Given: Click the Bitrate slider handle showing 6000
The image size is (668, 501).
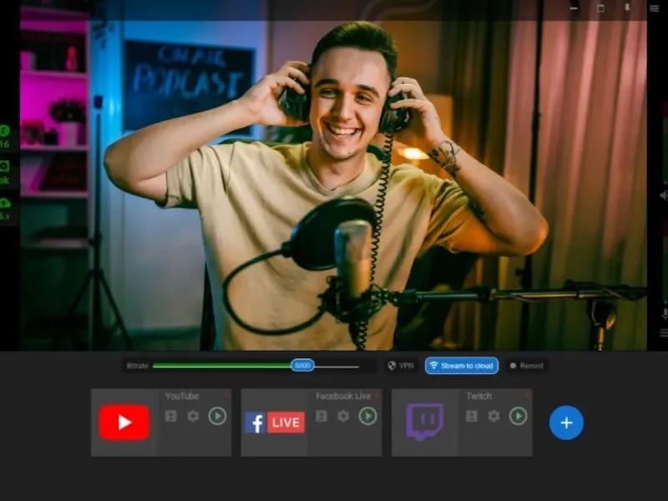Looking at the screenshot, I should click(x=302, y=366).
